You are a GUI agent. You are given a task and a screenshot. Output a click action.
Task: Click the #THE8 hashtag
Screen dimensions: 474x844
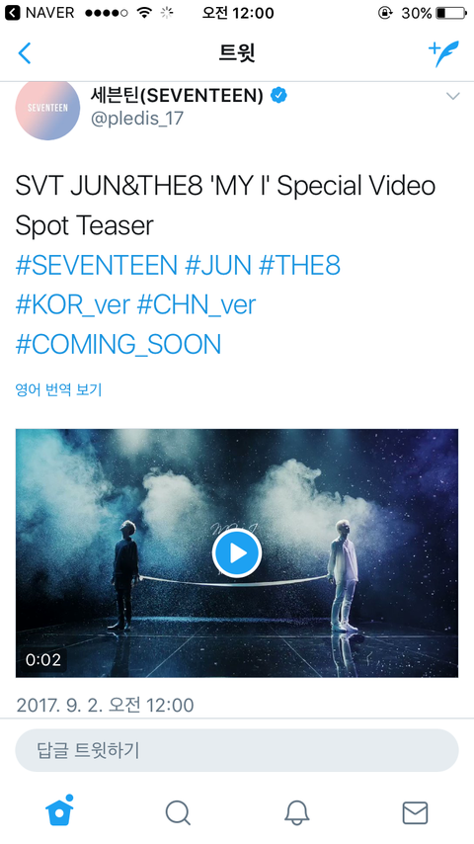click(299, 266)
